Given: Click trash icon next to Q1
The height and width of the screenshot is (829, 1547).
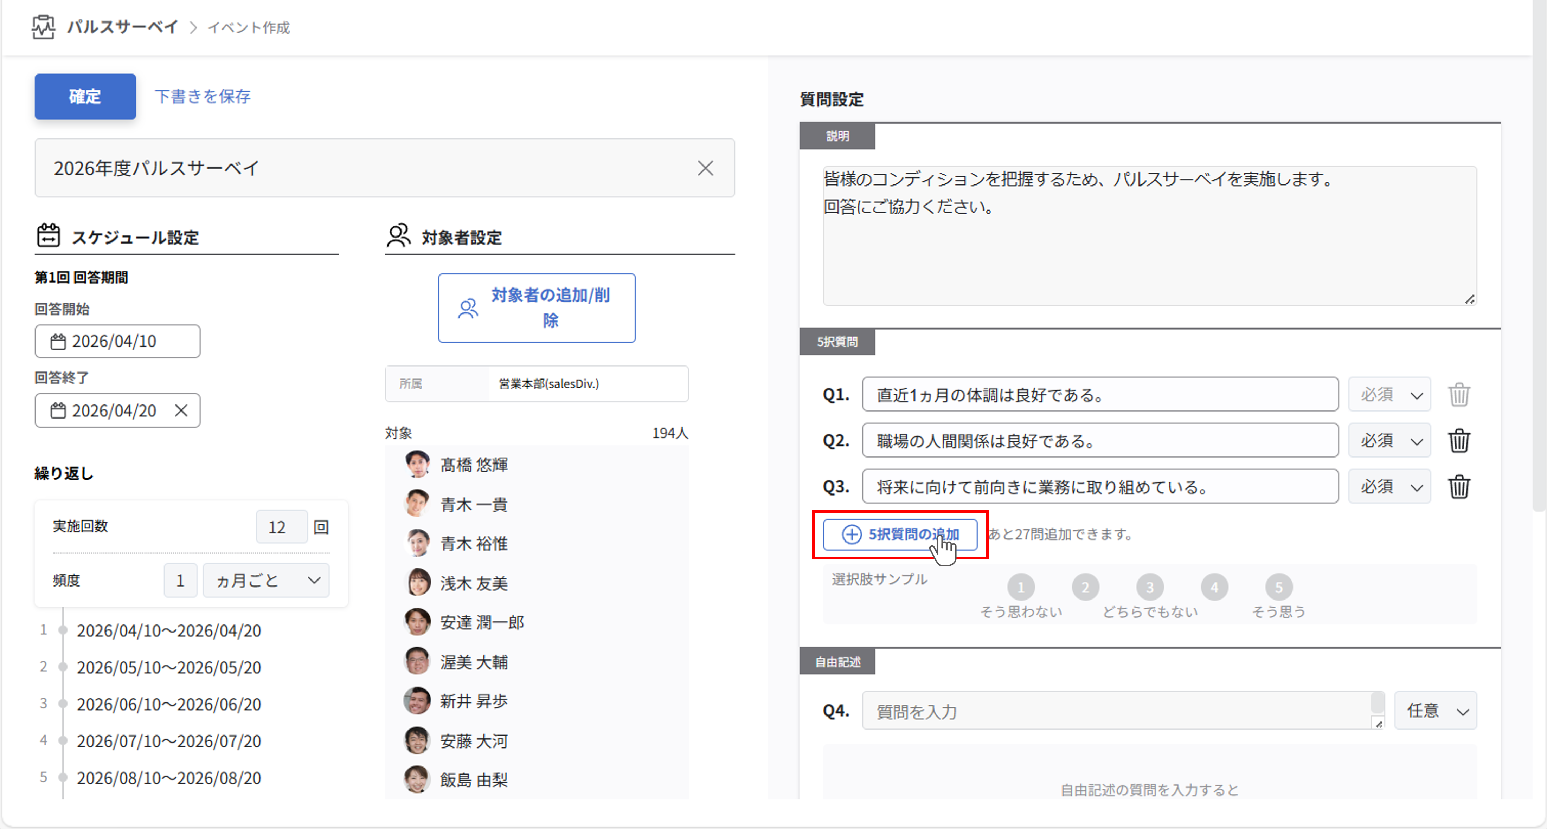Looking at the screenshot, I should point(1459,395).
